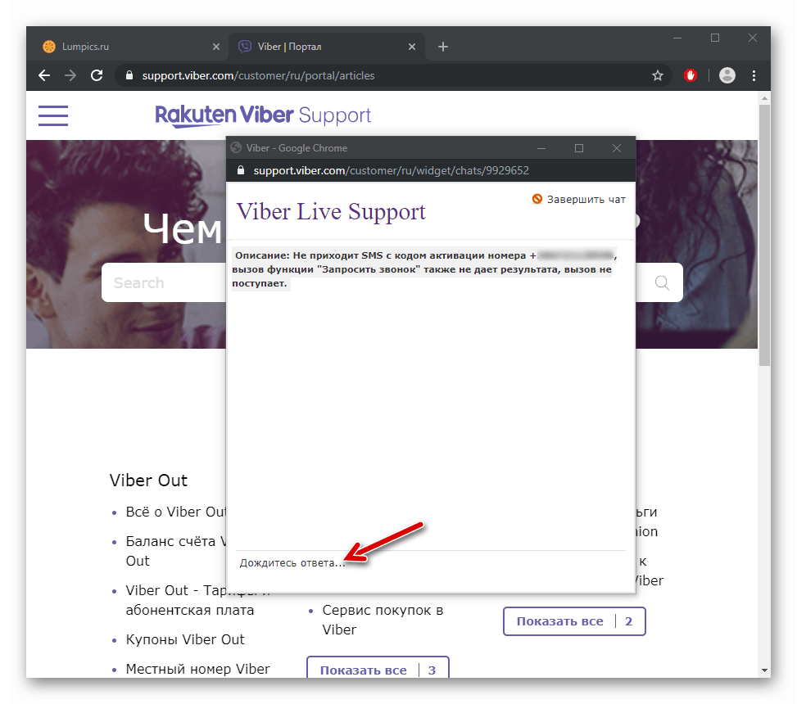Image resolution: width=797 pixels, height=704 pixels.
Task: Open the Chrome profile avatar
Action: pos(727,75)
